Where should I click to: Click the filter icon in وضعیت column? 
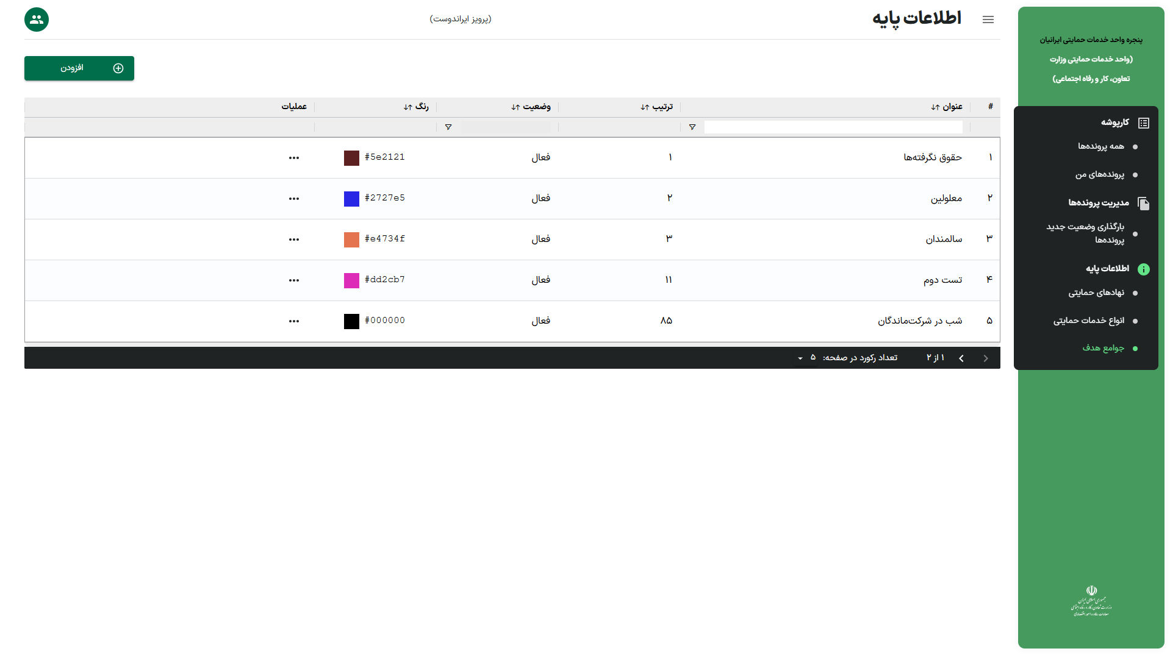448,127
